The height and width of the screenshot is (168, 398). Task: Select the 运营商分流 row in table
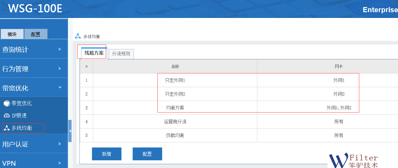pyautogui.click(x=175, y=122)
